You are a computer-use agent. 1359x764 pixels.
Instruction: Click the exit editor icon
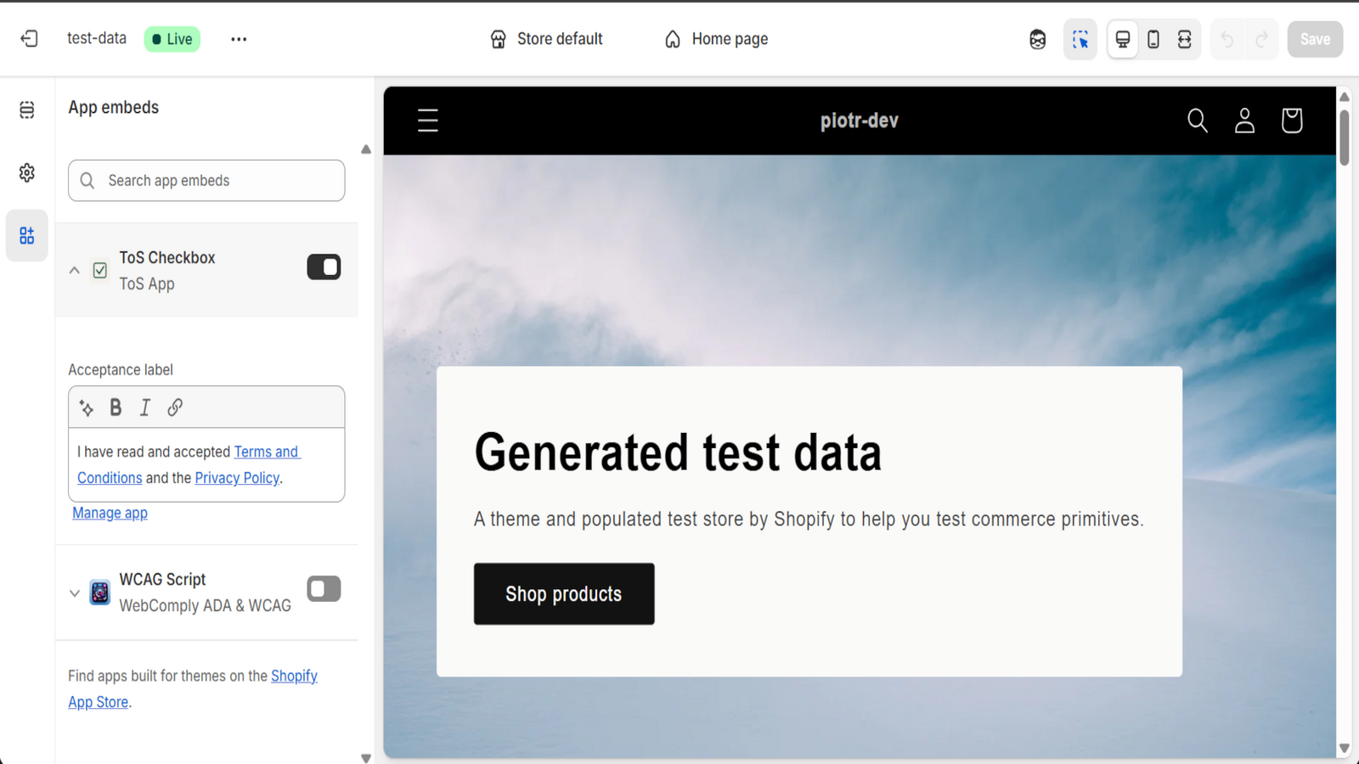coord(29,39)
